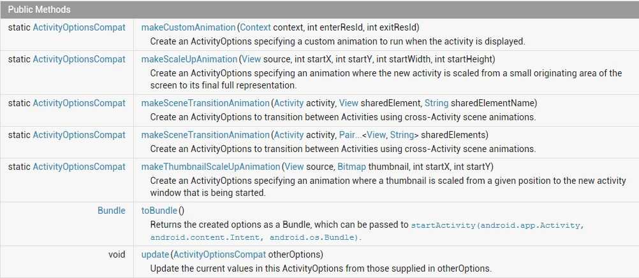Viewport: 639px width, 278px height.
Task: Click View type in makeScaleUpAnimation signature
Action: pos(250,59)
